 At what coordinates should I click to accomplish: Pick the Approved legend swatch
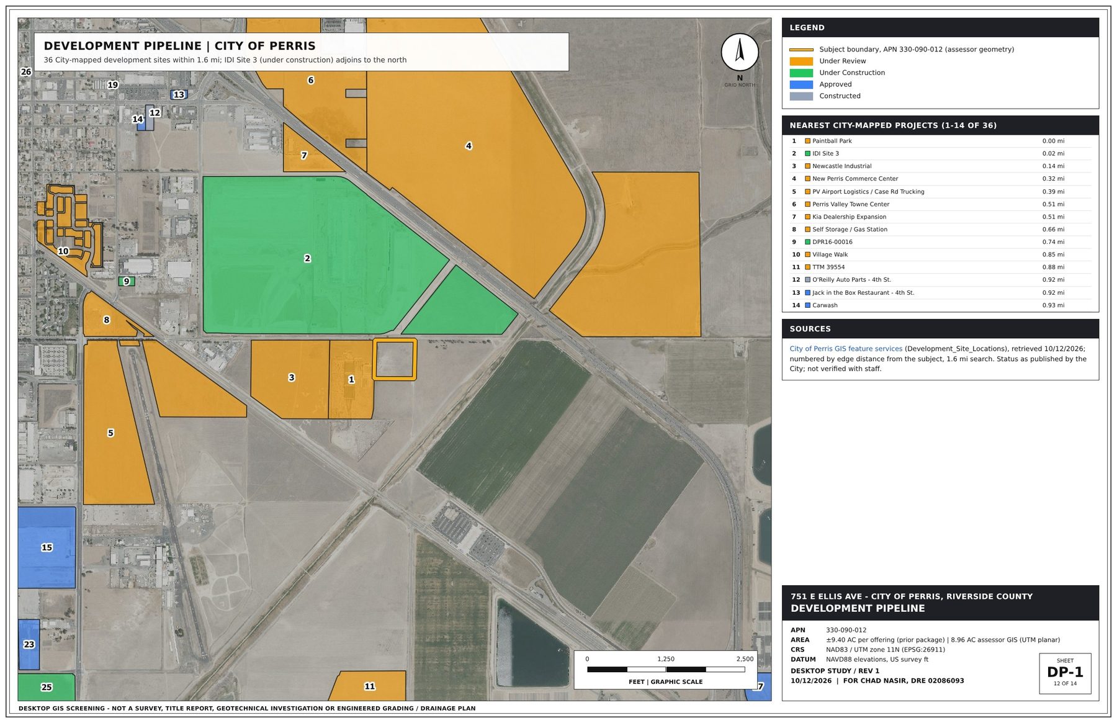coord(801,84)
